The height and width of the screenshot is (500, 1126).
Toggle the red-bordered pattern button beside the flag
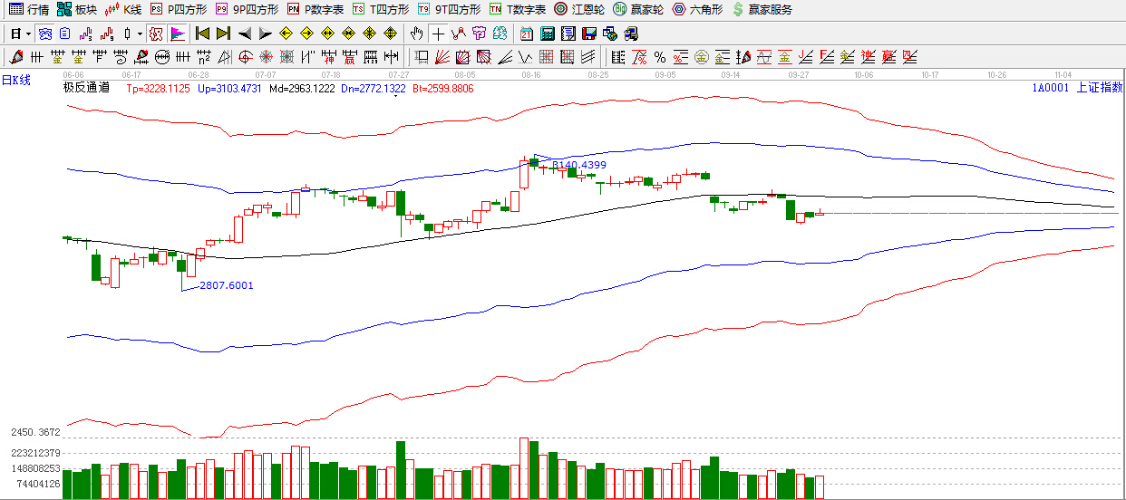click(155, 34)
